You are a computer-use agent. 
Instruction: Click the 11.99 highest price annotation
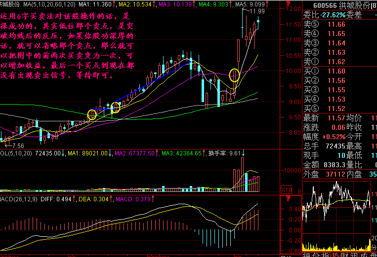point(257,11)
